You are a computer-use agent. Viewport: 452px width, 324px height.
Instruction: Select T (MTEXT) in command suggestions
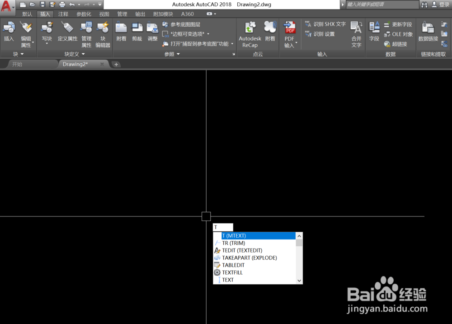[254, 235]
